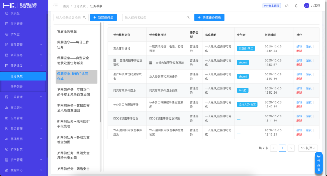Click 新建任务组 button
This screenshot has height=176, width=327.
(103, 18)
